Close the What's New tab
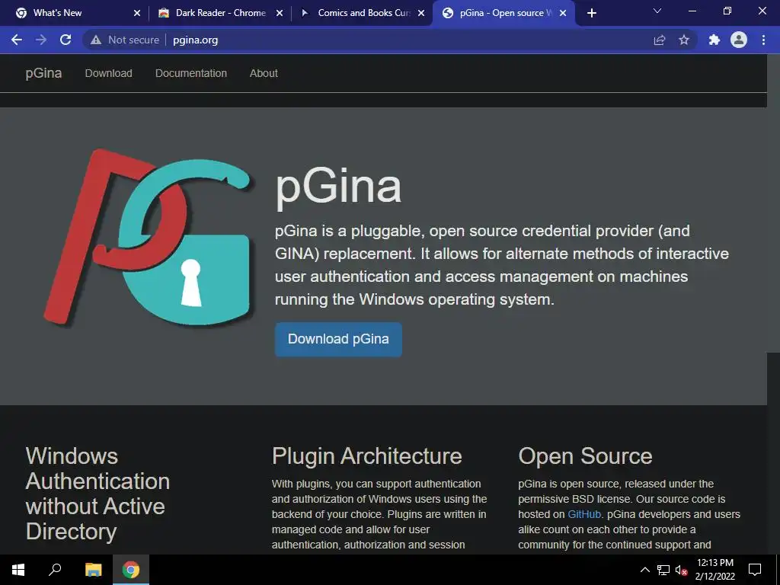The width and height of the screenshot is (780, 585). pyautogui.click(x=137, y=13)
